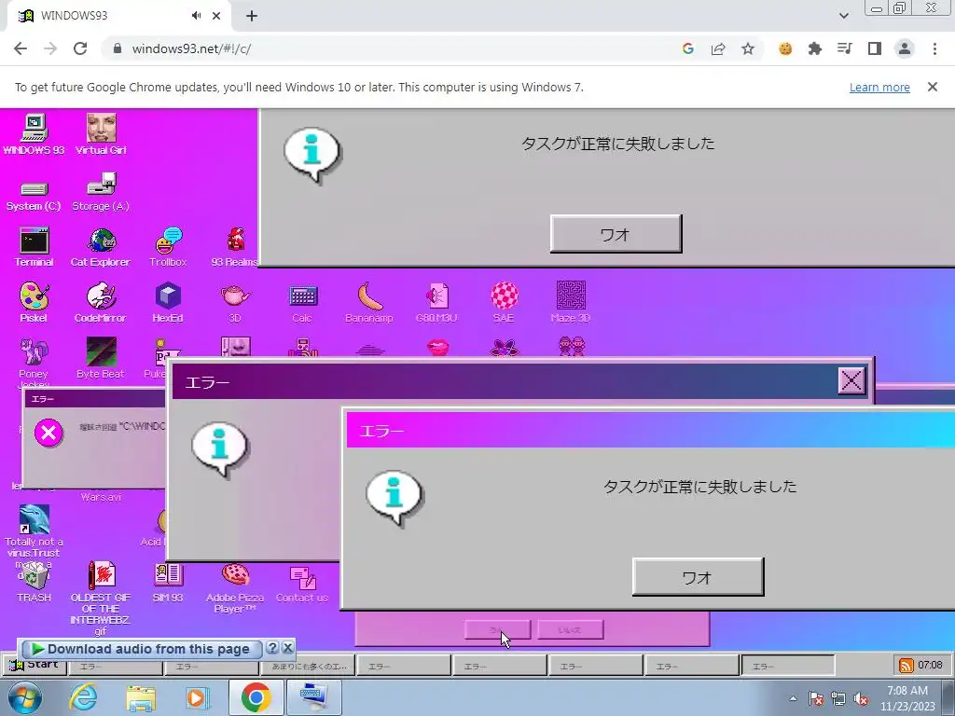Open the 3D teapot icon
955x716 pixels.
(234, 303)
